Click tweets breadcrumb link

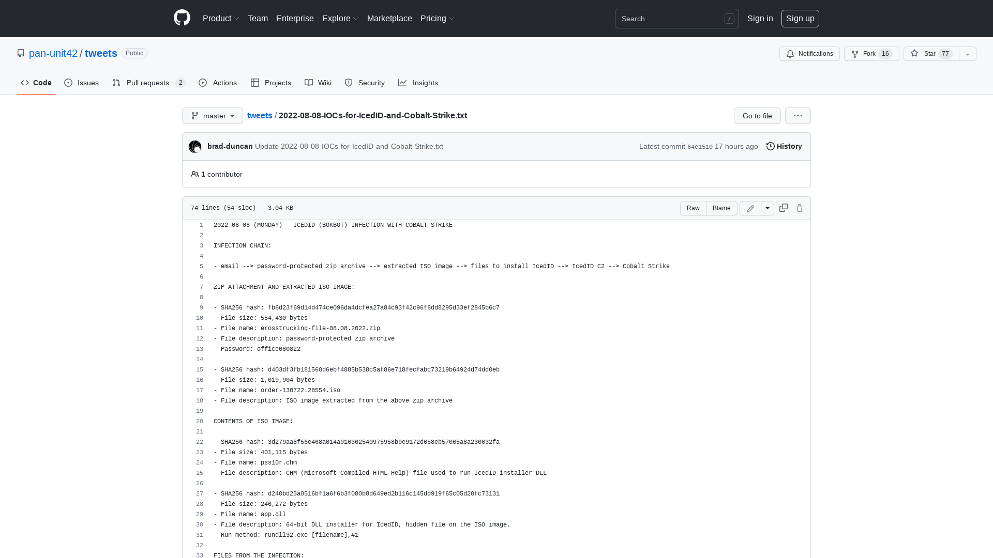pyautogui.click(x=260, y=115)
